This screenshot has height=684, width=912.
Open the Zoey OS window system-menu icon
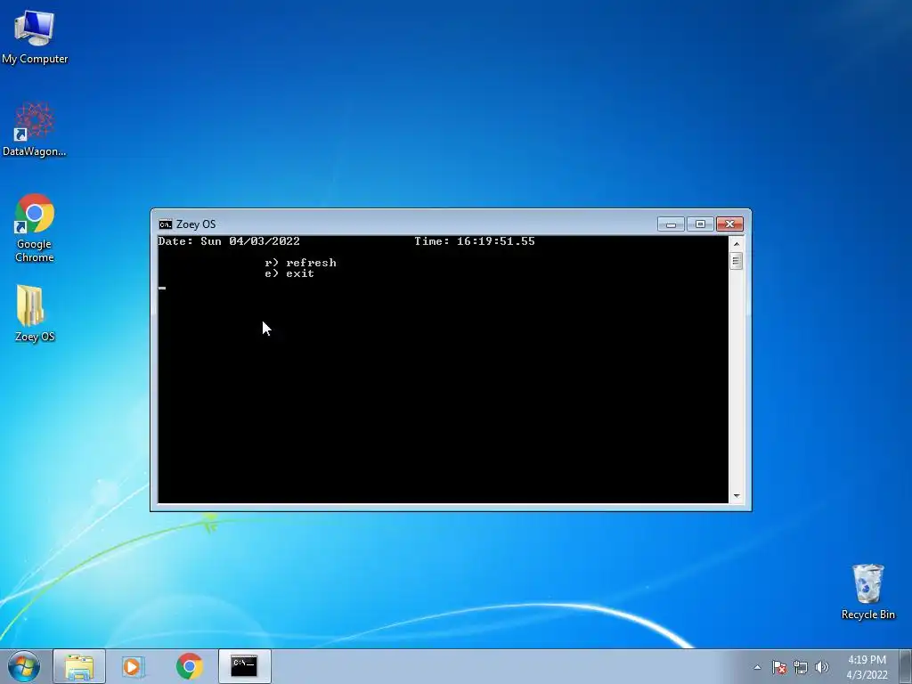click(165, 224)
